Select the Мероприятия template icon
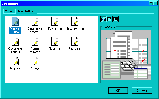This screenshot has height=99, width=159. [75, 21]
